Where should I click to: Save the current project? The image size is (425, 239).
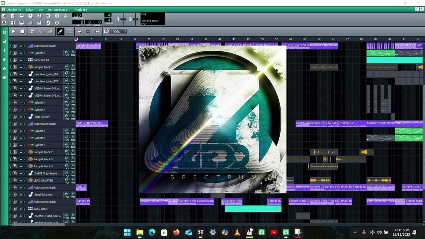[x=39, y=16]
